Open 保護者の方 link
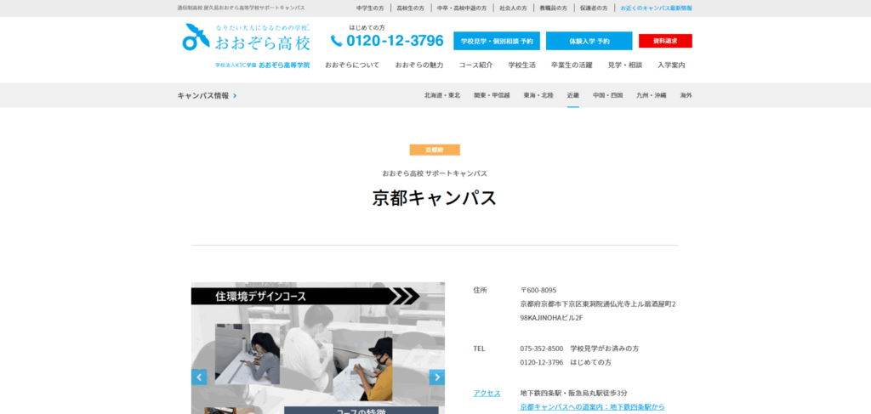Image resolution: width=871 pixels, height=414 pixels. [594, 9]
